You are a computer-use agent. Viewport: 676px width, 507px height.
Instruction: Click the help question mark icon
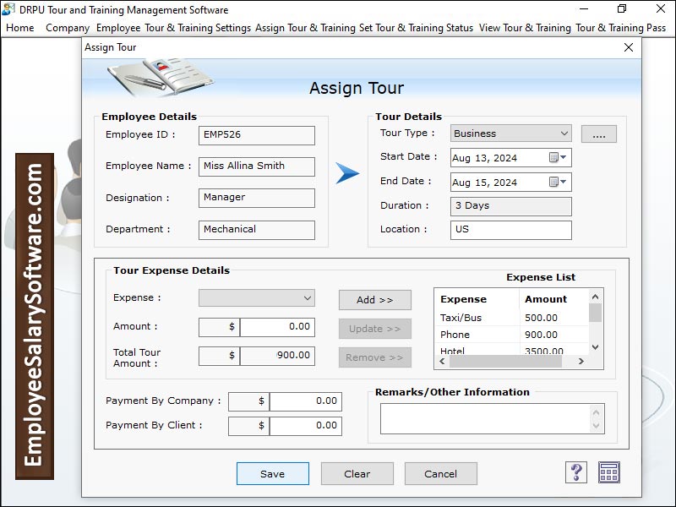[x=575, y=472]
